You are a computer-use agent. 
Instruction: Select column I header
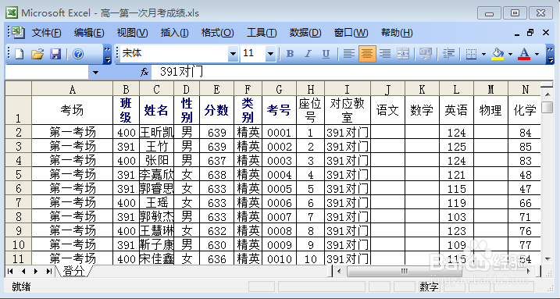[347, 89]
